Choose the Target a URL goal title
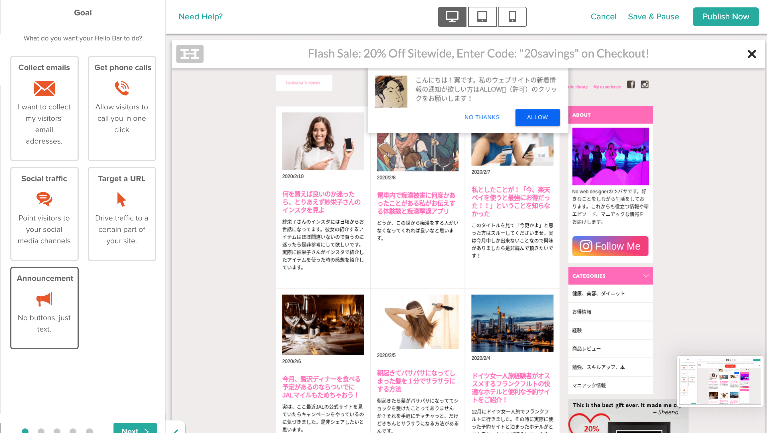 click(x=121, y=178)
